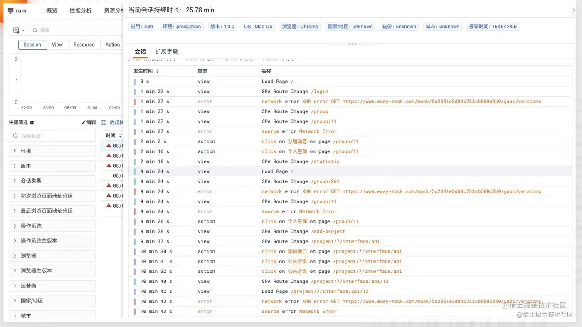This screenshot has height=327, width=582.
Task: Click the pencil 编辑 icon
Action: point(84,122)
